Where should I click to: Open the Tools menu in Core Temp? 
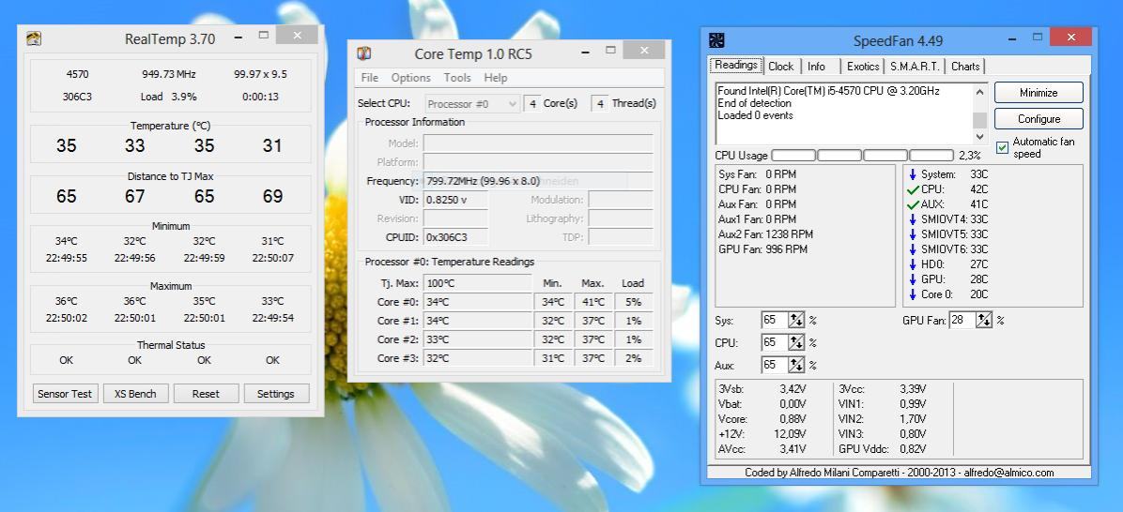click(x=457, y=78)
